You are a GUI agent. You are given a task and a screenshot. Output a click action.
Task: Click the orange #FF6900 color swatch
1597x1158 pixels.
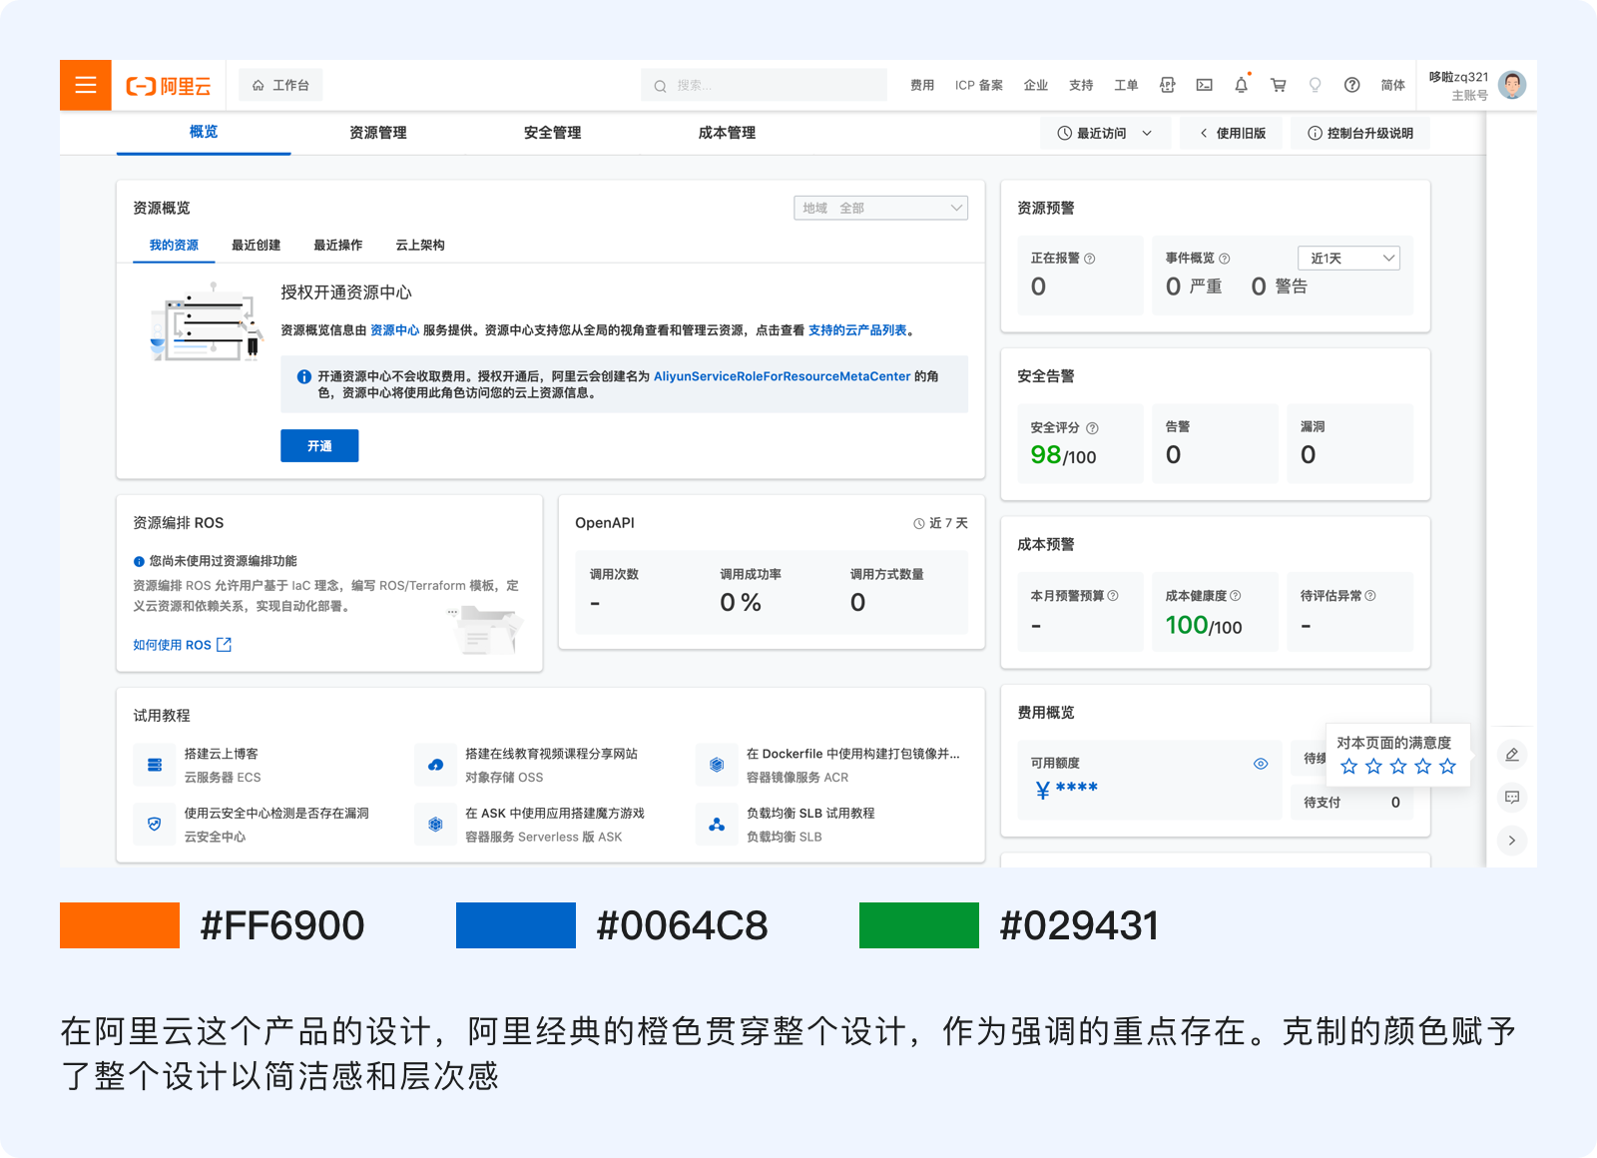pos(120,925)
